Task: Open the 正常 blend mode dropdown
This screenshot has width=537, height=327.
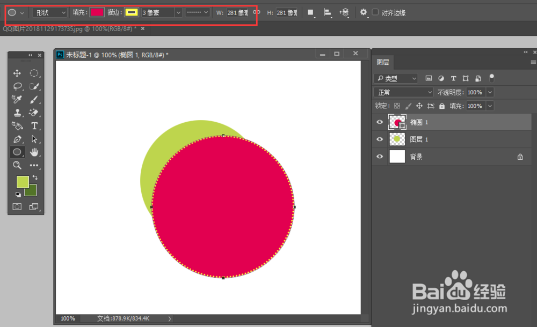Action: pos(404,92)
